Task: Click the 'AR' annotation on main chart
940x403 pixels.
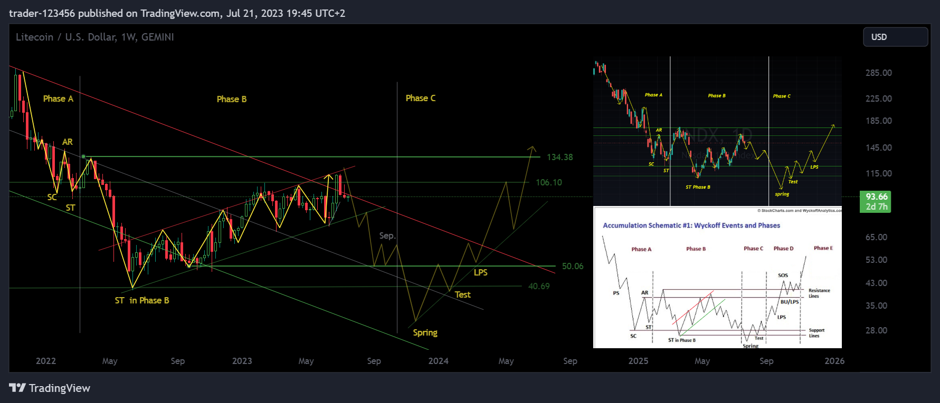Action: tap(68, 142)
